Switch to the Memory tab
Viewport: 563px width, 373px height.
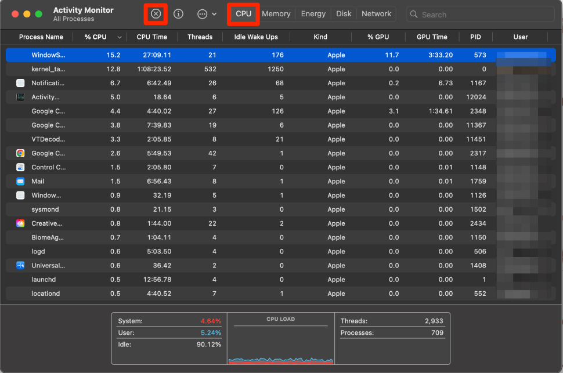(276, 14)
